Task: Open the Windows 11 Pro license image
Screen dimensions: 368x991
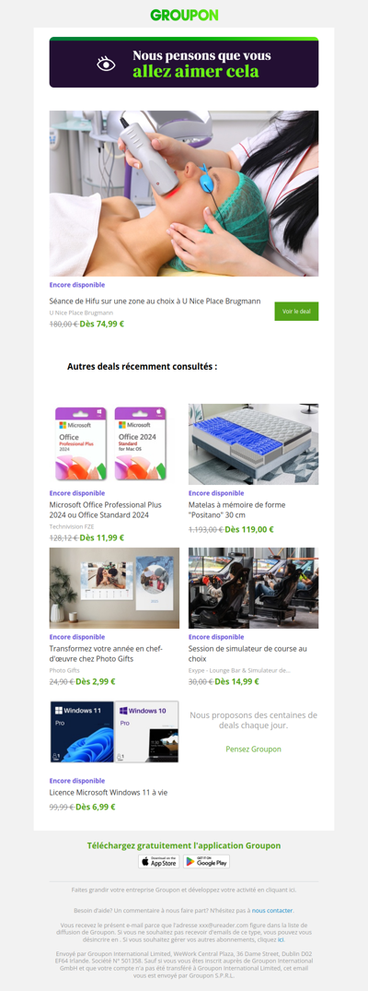Action: (114, 732)
